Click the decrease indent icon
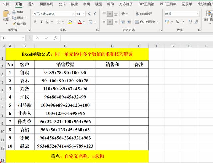The width and height of the screenshot is (213, 163). [123, 22]
